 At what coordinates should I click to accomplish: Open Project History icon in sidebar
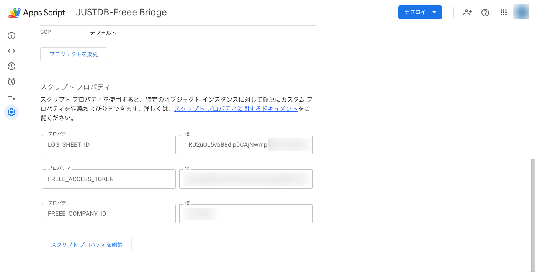click(x=11, y=66)
